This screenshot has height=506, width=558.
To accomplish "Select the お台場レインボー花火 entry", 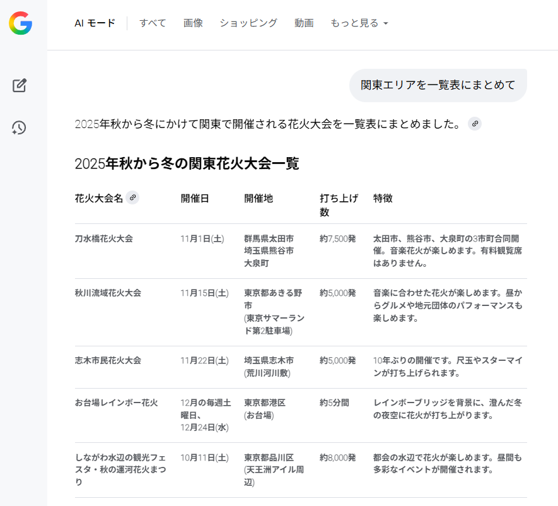I will click(x=116, y=403).
